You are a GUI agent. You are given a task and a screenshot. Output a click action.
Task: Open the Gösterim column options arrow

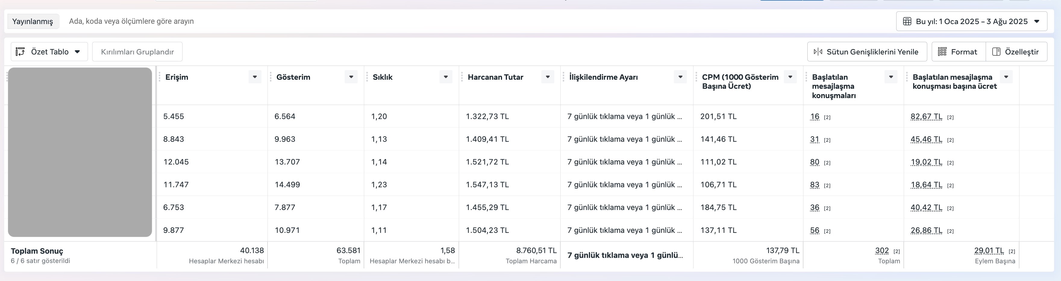click(x=351, y=77)
